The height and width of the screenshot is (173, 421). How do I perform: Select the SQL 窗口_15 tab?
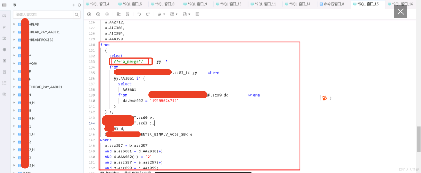tap(368, 4)
